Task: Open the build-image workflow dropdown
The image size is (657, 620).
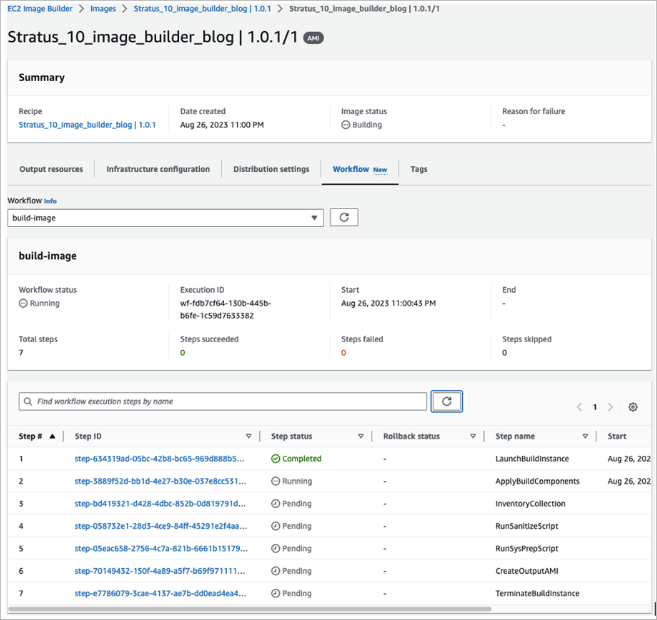Action: point(165,218)
